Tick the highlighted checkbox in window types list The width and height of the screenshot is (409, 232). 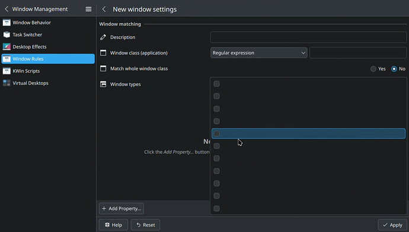coord(216,134)
